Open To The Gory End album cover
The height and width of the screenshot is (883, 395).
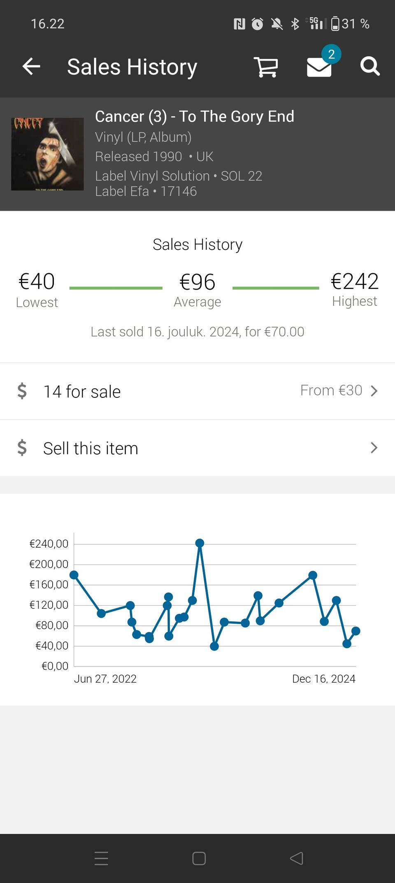tap(47, 154)
